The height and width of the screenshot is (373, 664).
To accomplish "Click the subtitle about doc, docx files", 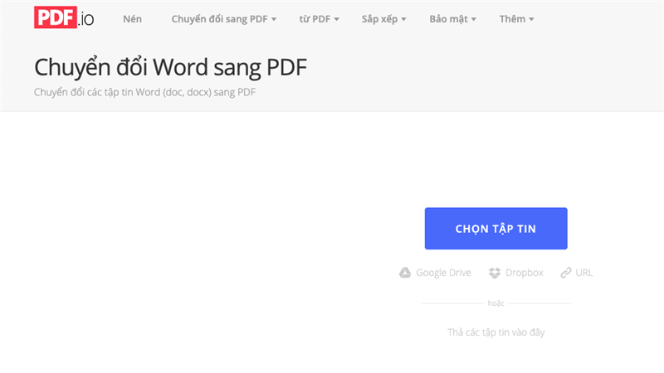I will click(x=144, y=92).
